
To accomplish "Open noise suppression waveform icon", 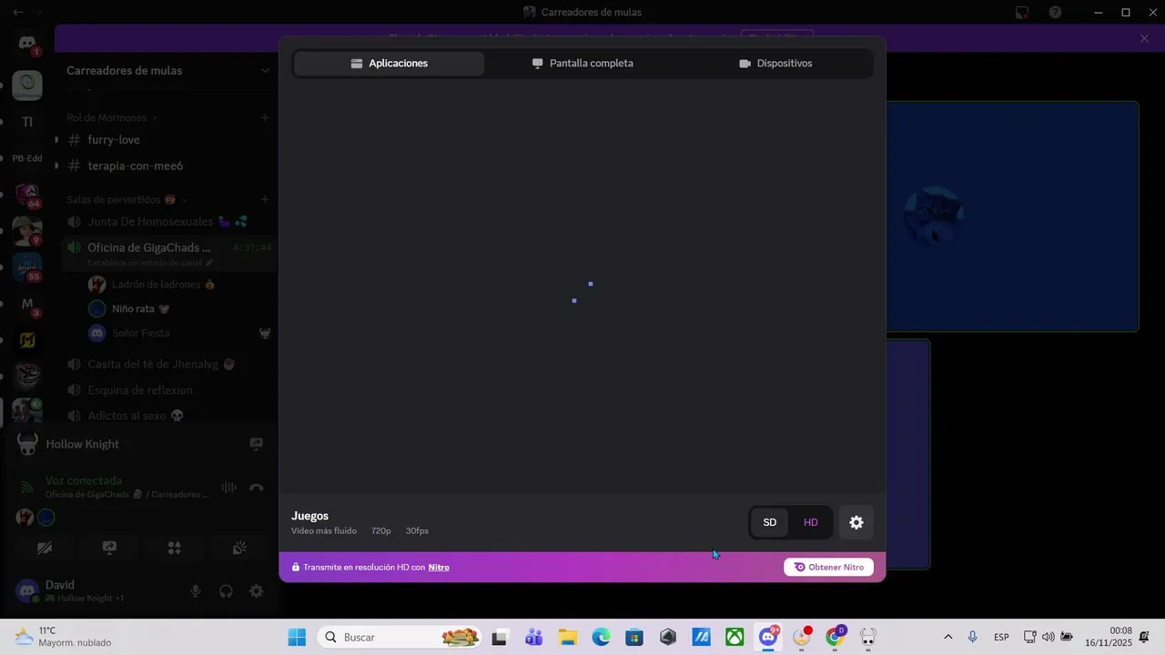I will click(228, 488).
